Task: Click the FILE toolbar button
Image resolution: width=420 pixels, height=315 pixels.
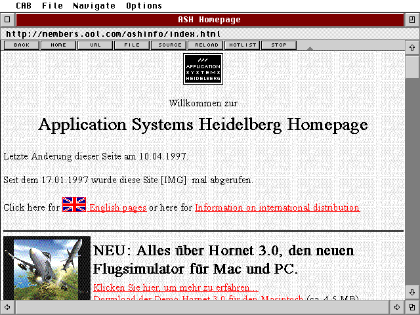Action: 132,45
